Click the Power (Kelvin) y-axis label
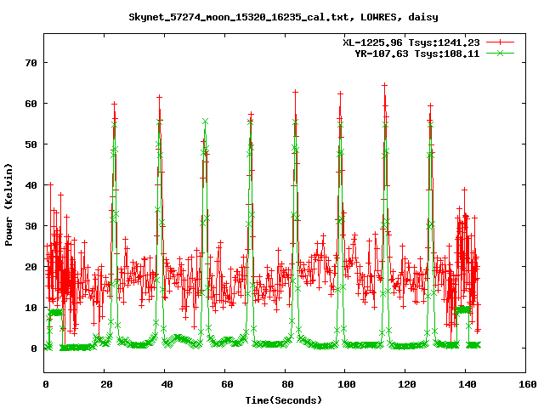544x408 pixels. (8, 205)
